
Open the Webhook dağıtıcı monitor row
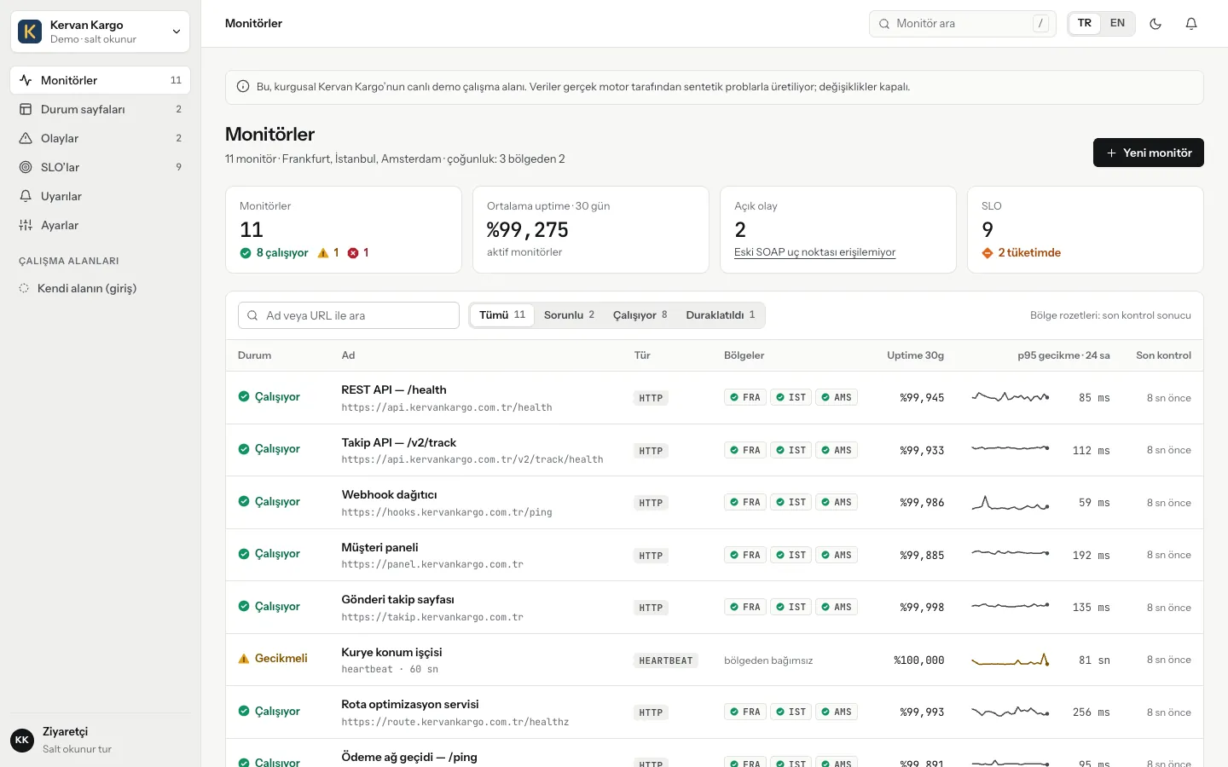(x=715, y=503)
